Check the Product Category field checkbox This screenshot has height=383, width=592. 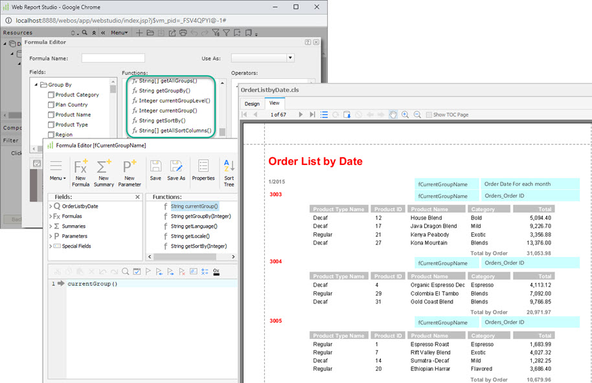[51, 94]
